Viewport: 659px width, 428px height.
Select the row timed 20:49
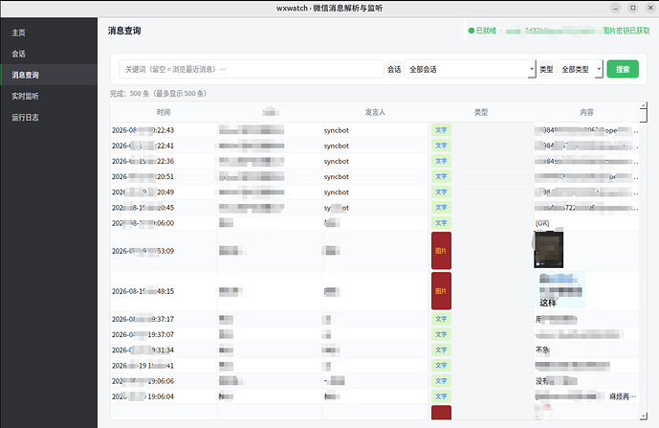tap(375, 191)
